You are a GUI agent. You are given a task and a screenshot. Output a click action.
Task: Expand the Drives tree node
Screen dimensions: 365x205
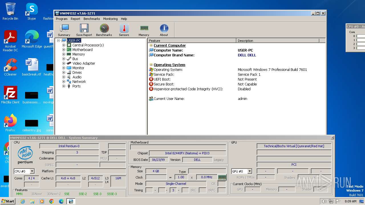coord(64,72)
